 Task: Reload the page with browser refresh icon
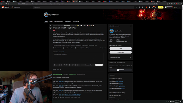pyautogui.click(x=6, y=4)
